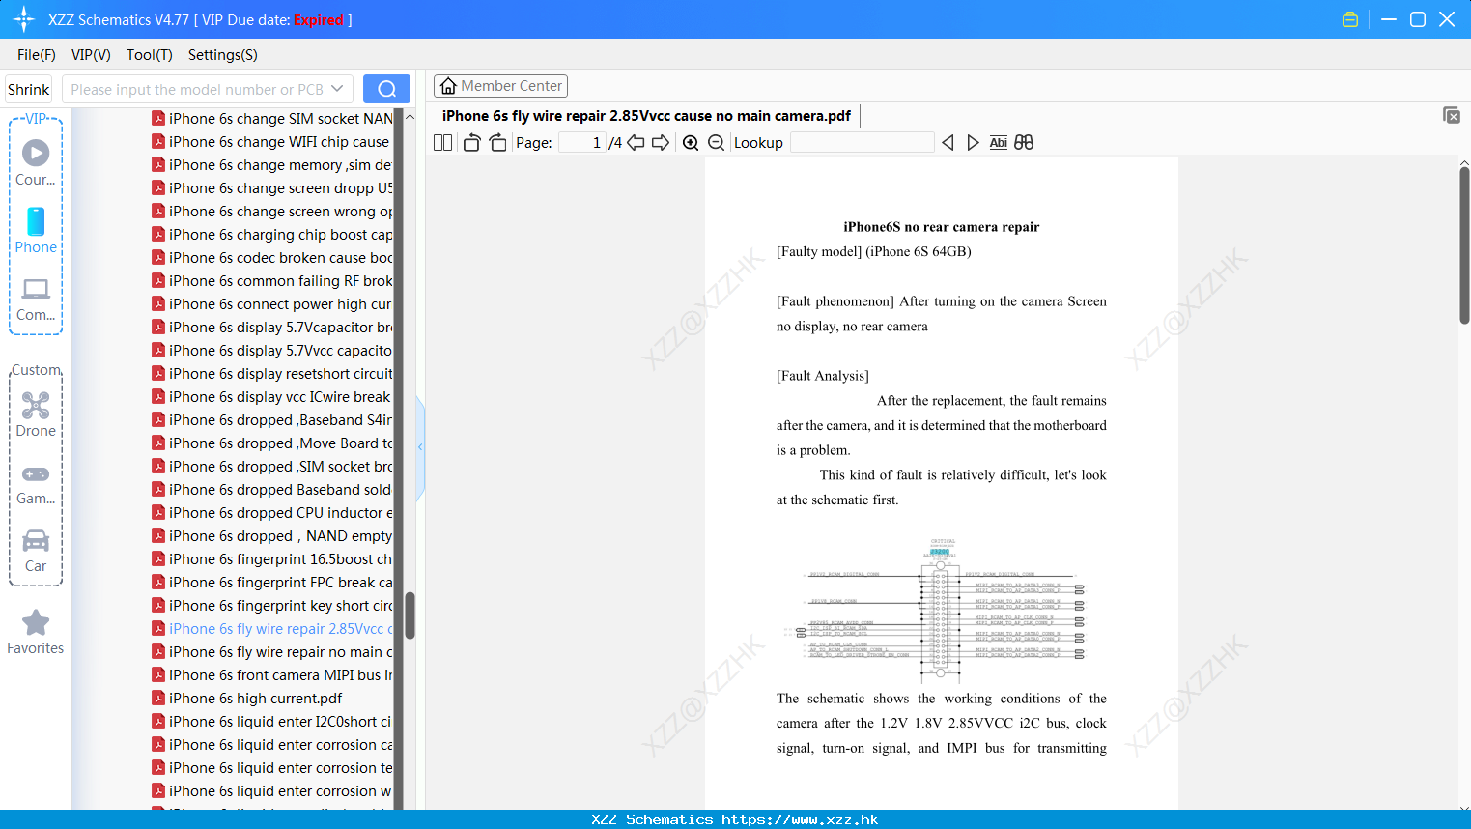The height and width of the screenshot is (829, 1471).
Task: Open the File(F) menu
Action: 37,55
